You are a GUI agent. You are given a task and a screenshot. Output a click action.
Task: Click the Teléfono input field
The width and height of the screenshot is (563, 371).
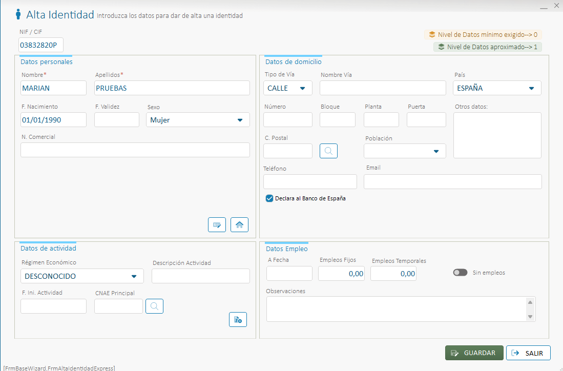click(310, 182)
